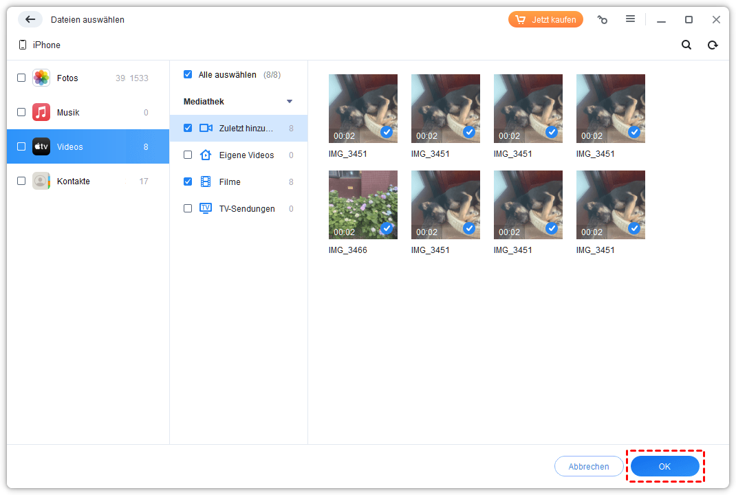The height and width of the screenshot is (495, 736).
Task: Click the Mediathek heading
Action: tap(204, 101)
